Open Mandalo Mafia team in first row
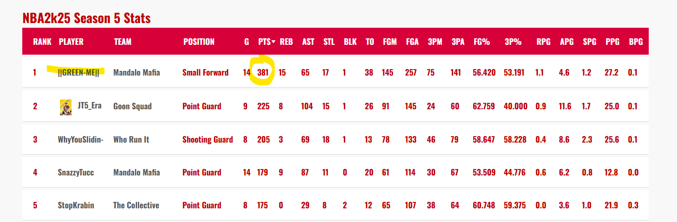 (x=137, y=73)
